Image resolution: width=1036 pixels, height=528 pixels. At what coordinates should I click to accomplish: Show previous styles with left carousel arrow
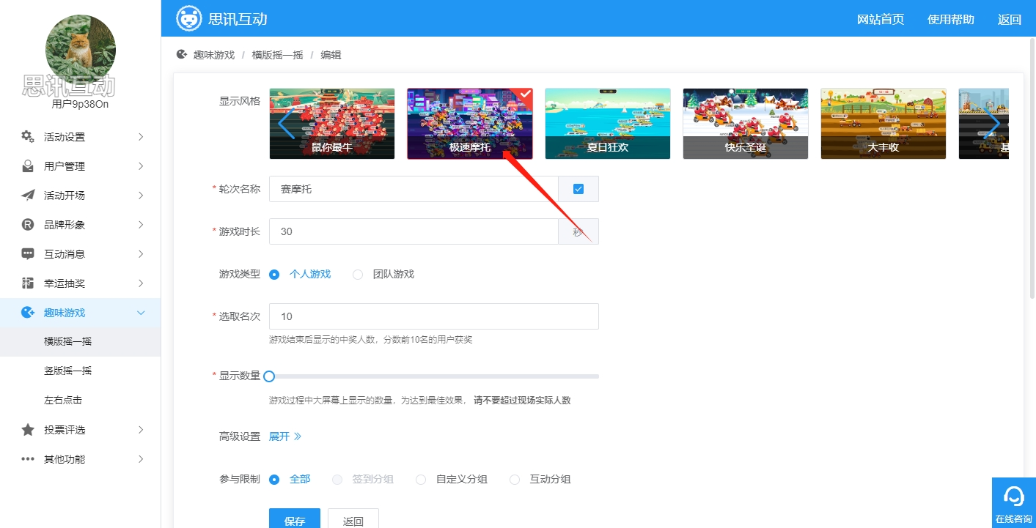(x=286, y=123)
